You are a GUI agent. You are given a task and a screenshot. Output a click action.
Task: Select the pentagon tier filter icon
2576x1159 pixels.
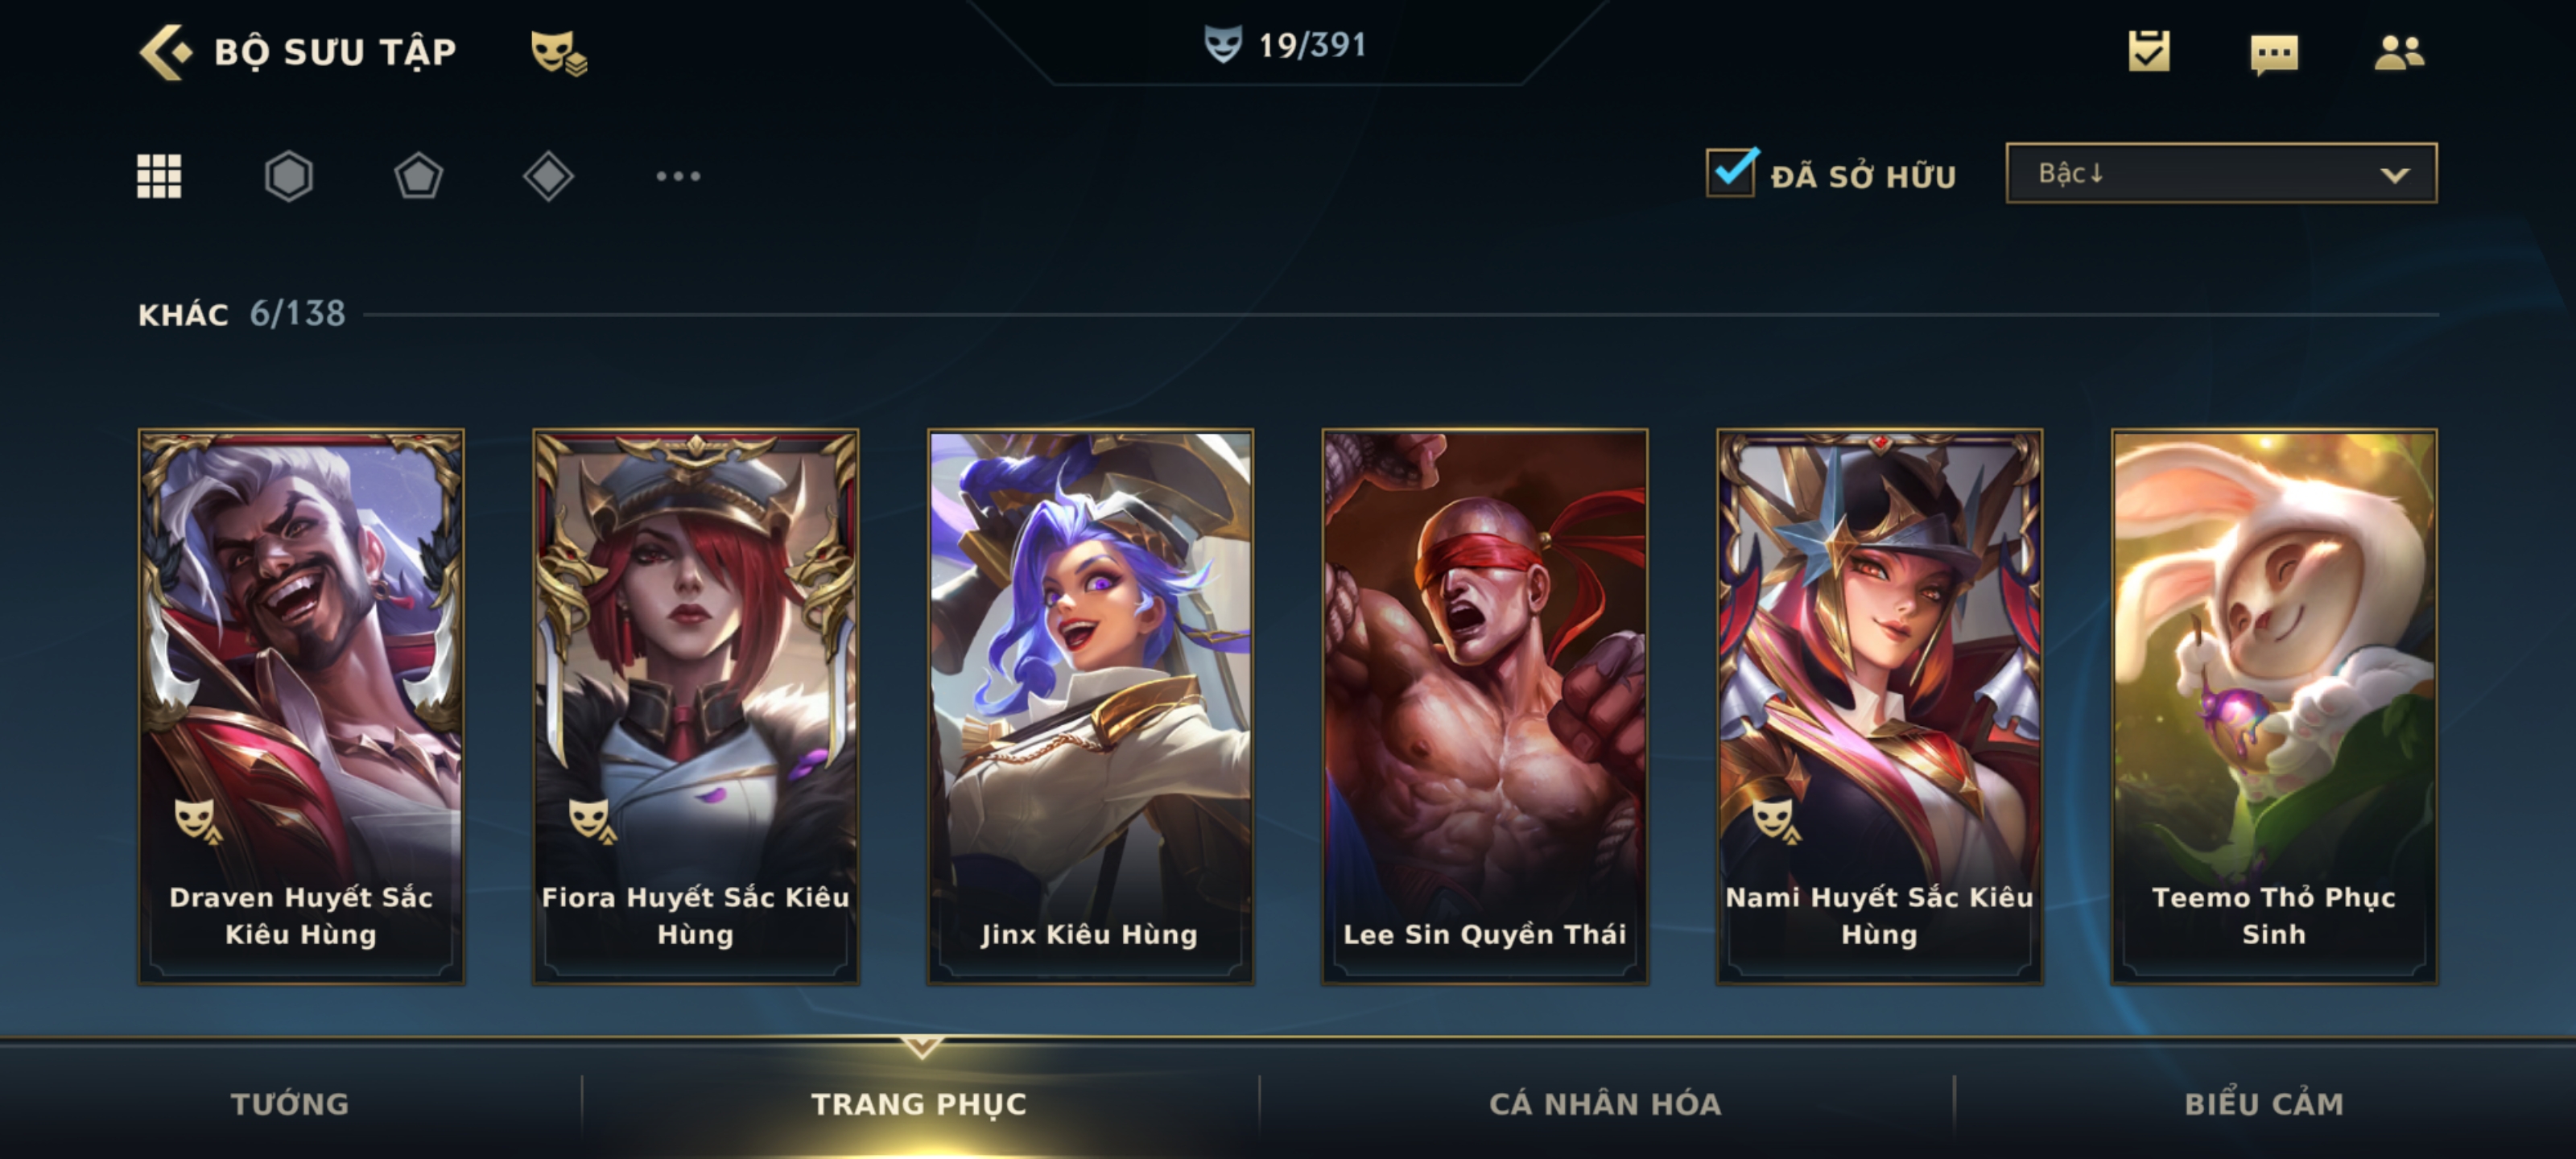pos(418,176)
